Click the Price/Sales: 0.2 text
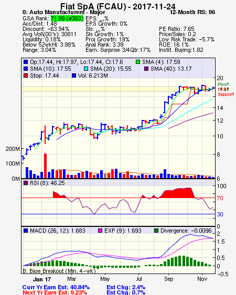 click(x=177, y=34)
